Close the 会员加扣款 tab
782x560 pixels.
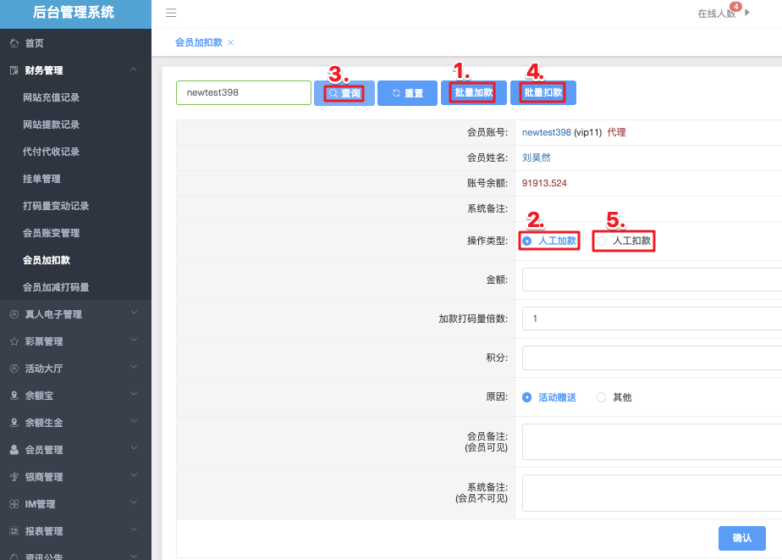pyautogui.click(x=231, y=42)
